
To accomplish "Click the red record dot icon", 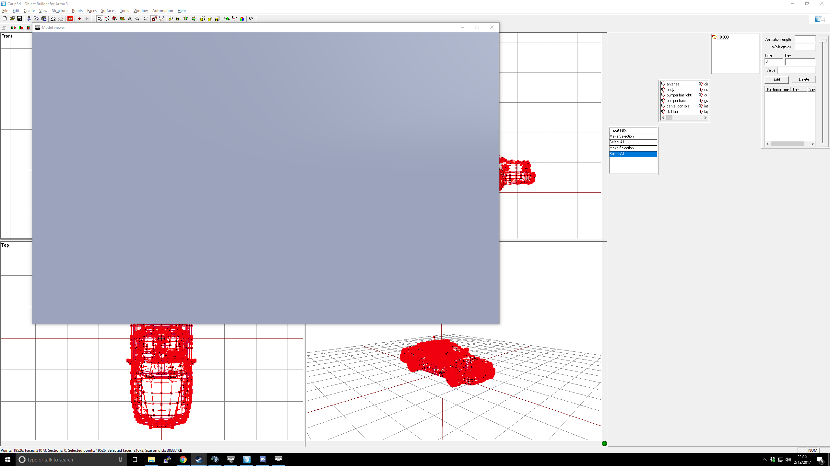I will click(x=79, y=19).
